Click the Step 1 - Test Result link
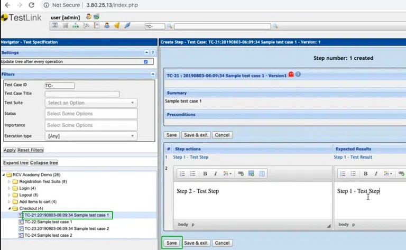Image resolution: width=406 pixels, height=250 pixels. click(x=353, y=157)
